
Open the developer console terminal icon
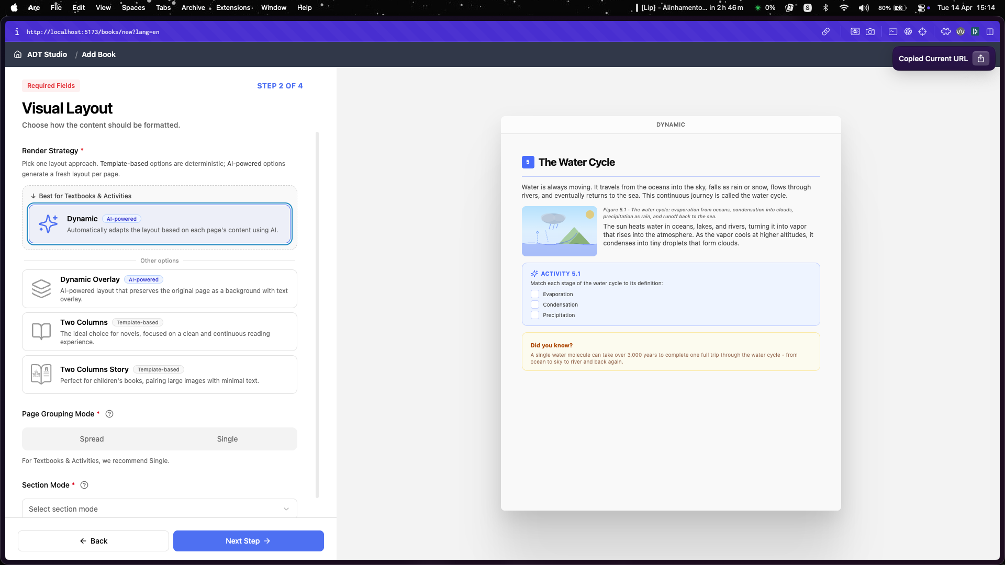(x=893, y=32)
